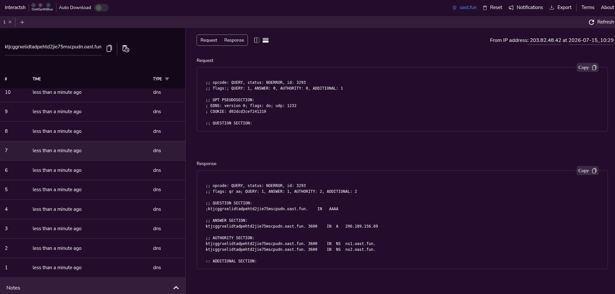Select the Synth theme radio button
Viewport: 615px width, 294px height.
[40, 5]
